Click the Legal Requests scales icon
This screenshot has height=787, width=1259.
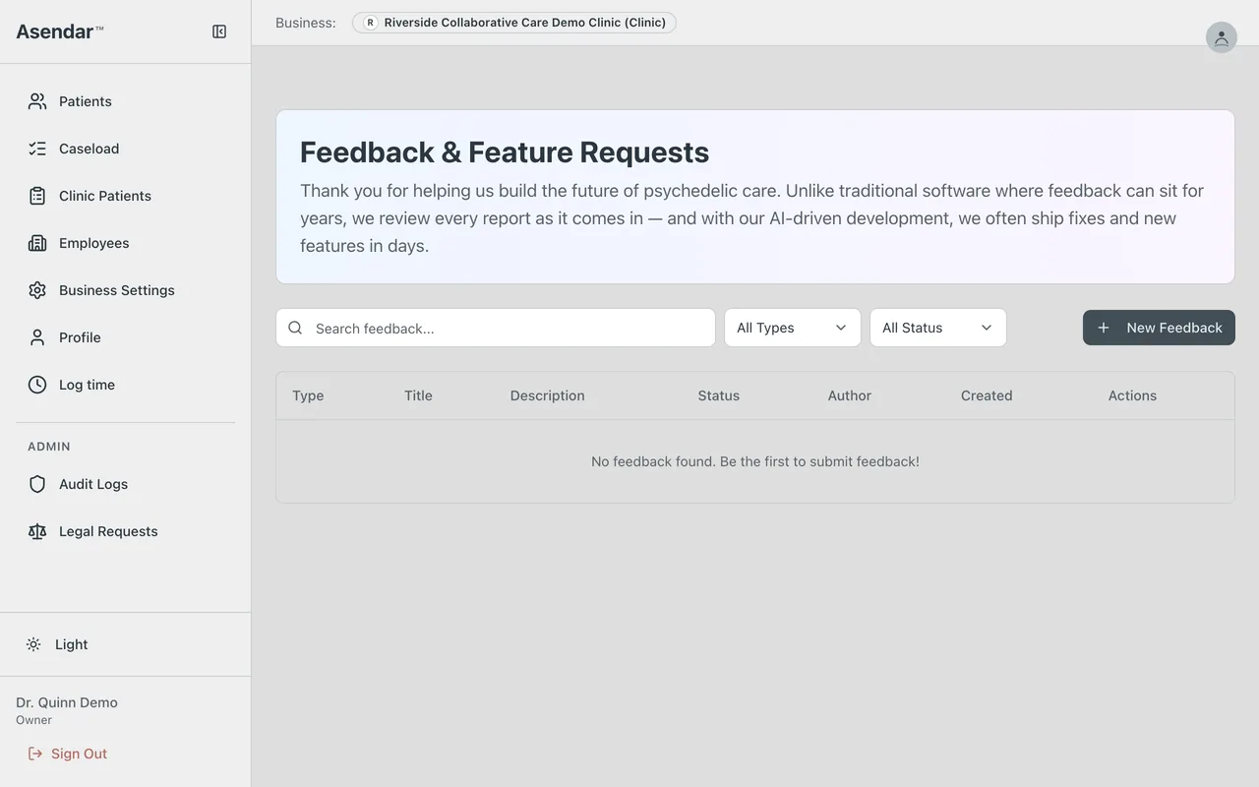coord(37,531)
